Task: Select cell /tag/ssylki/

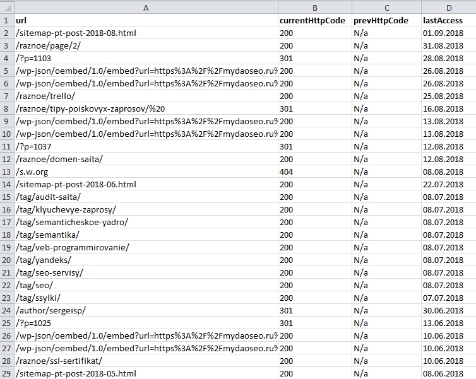Action: (x=146, y=298)
